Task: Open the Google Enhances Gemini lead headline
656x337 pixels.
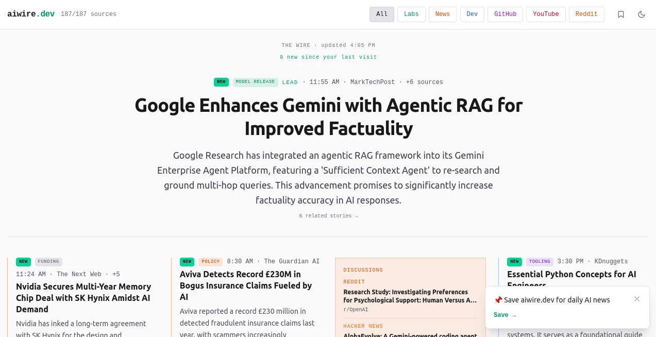Action: 328,117
